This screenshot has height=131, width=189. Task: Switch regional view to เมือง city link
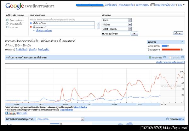pyautogui.click(x=181, y=119)
